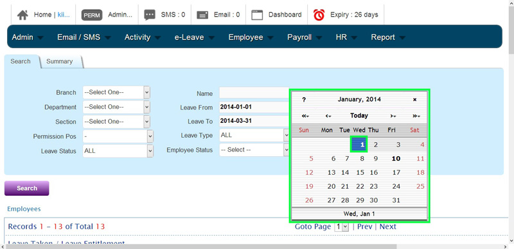514x249 pixels.
Task: Click the Dashboard window icon
Action: tap(258, 15)
